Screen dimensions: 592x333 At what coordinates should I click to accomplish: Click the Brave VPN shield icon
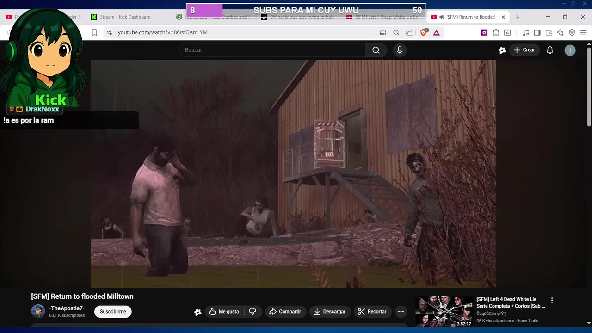click(572, 32)
